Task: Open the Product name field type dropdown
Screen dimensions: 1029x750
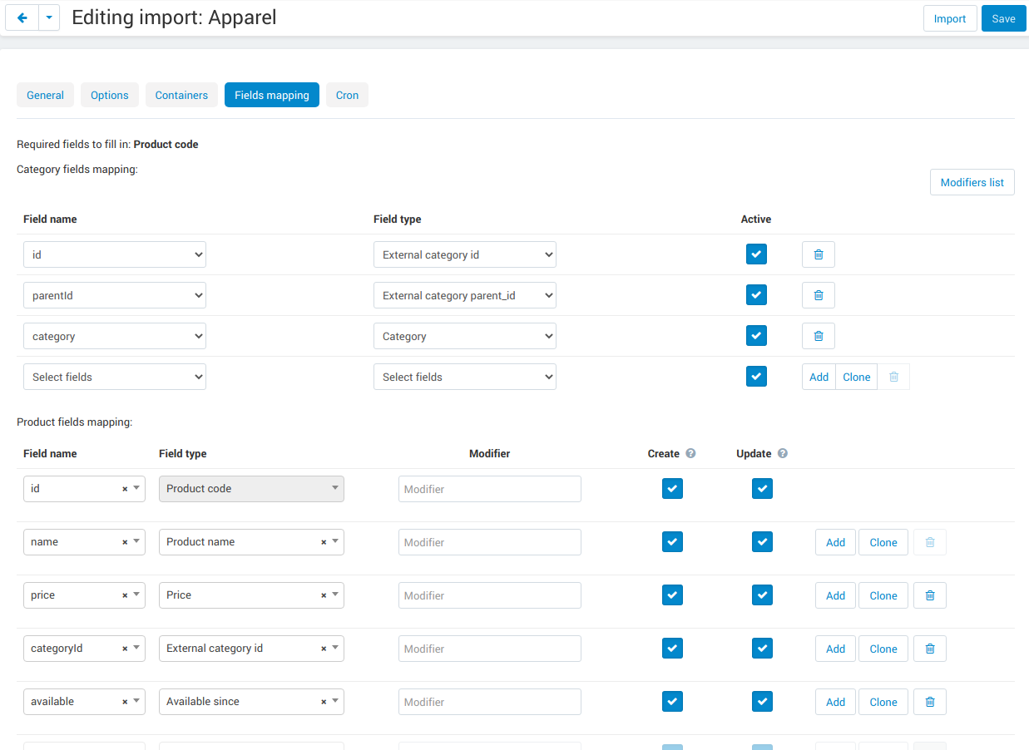Action: [251, 542]
